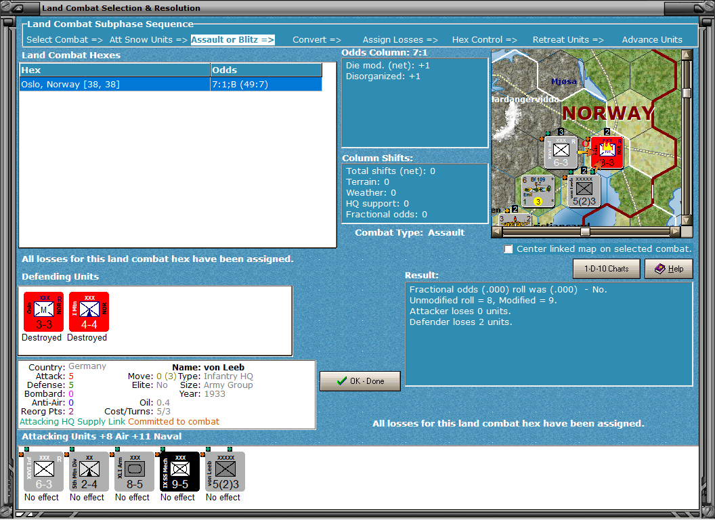
Task: Click the OK - Done button
Action: [x=360, y=381]
